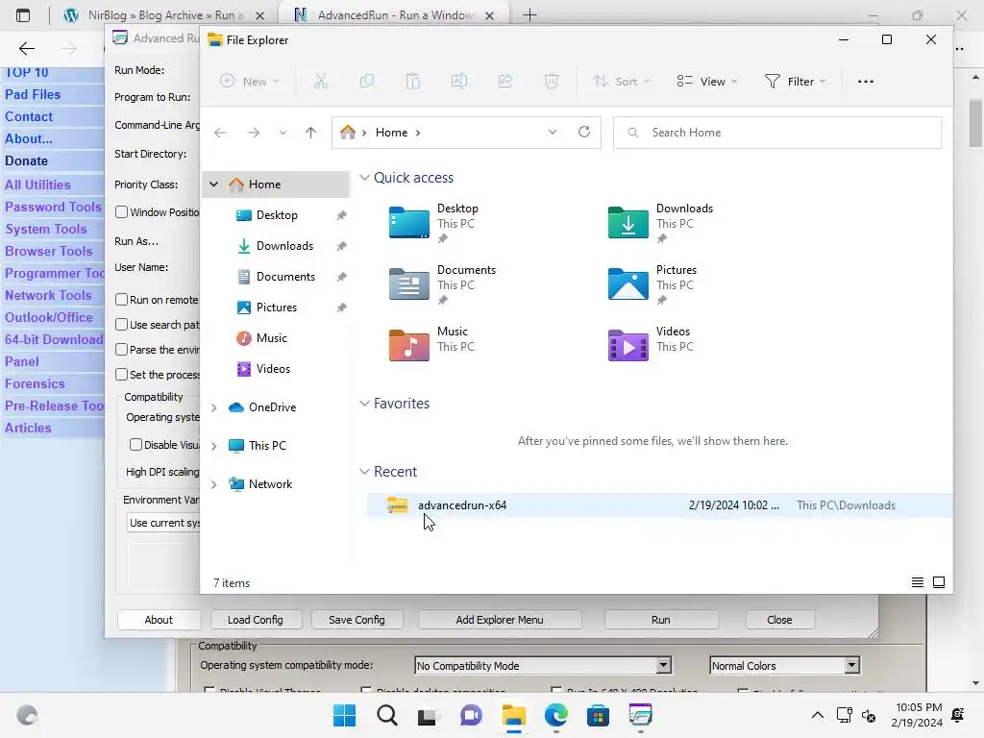Open compatibility mode combo box on webpage

point(544,665)
